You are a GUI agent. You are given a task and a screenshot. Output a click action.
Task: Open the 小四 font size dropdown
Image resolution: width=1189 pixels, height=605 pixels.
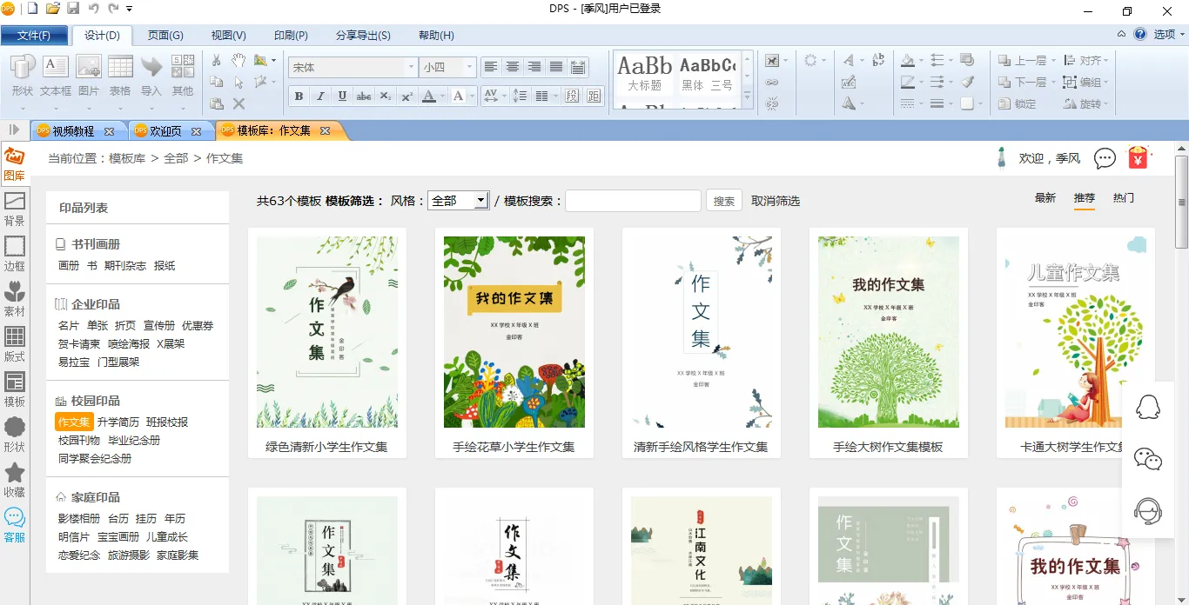469,67
